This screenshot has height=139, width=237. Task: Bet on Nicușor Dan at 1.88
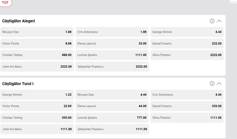[37, 32]
